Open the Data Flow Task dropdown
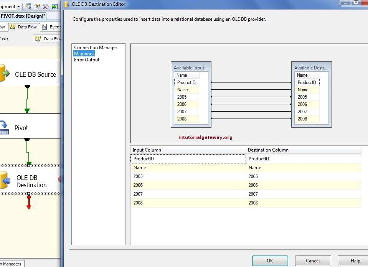Screen dimensions: 368x267 coord(47,39)
